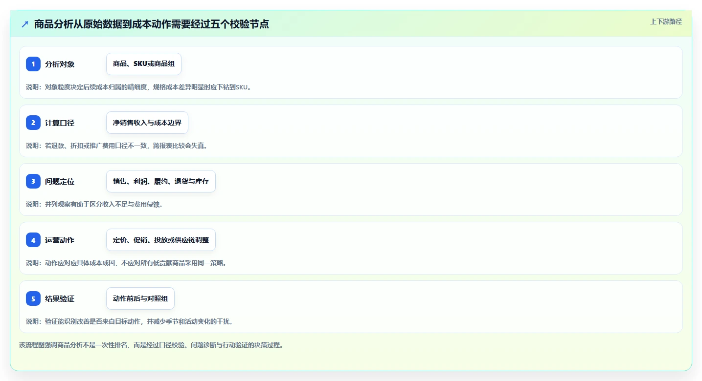The width and height of the screenshot is (702, 381).
Task: Click the 上下游路径 label in header
Action: pyautogui.click(x=666, y=21)
